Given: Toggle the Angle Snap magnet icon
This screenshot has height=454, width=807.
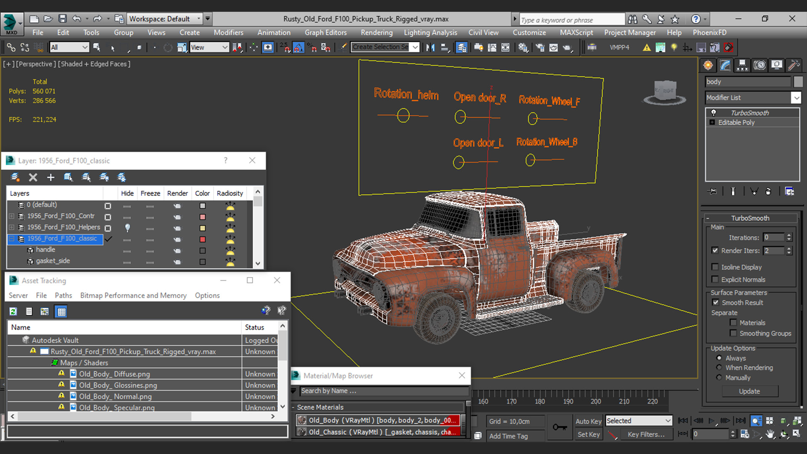Looking at the screenshot, I should [298, 48].
